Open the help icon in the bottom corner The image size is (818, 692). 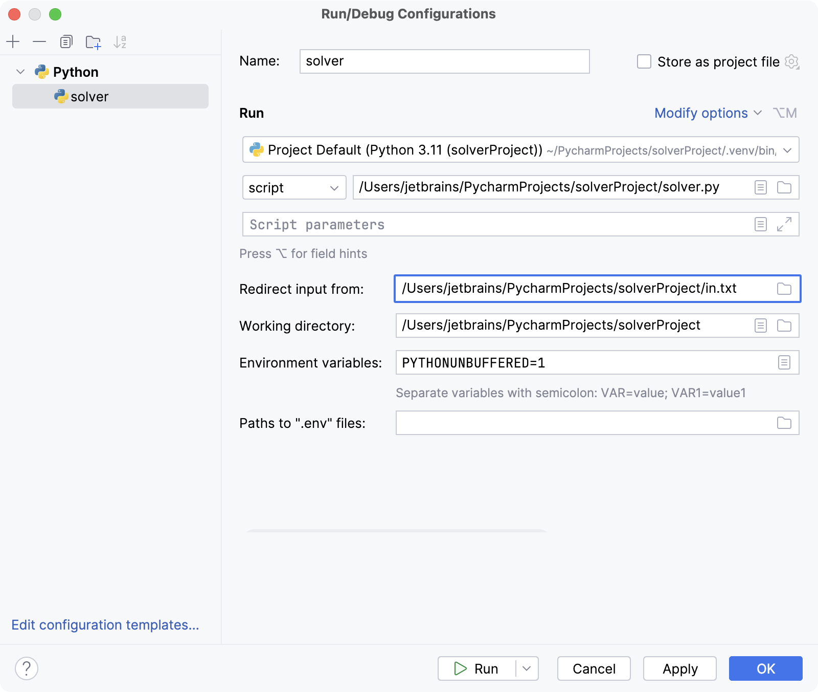[27, 668]
